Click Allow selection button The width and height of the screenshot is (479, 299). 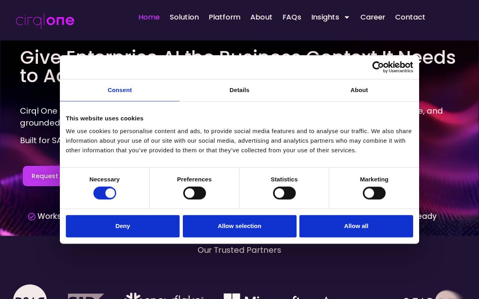pyautogui.click(x=239, y=226)
